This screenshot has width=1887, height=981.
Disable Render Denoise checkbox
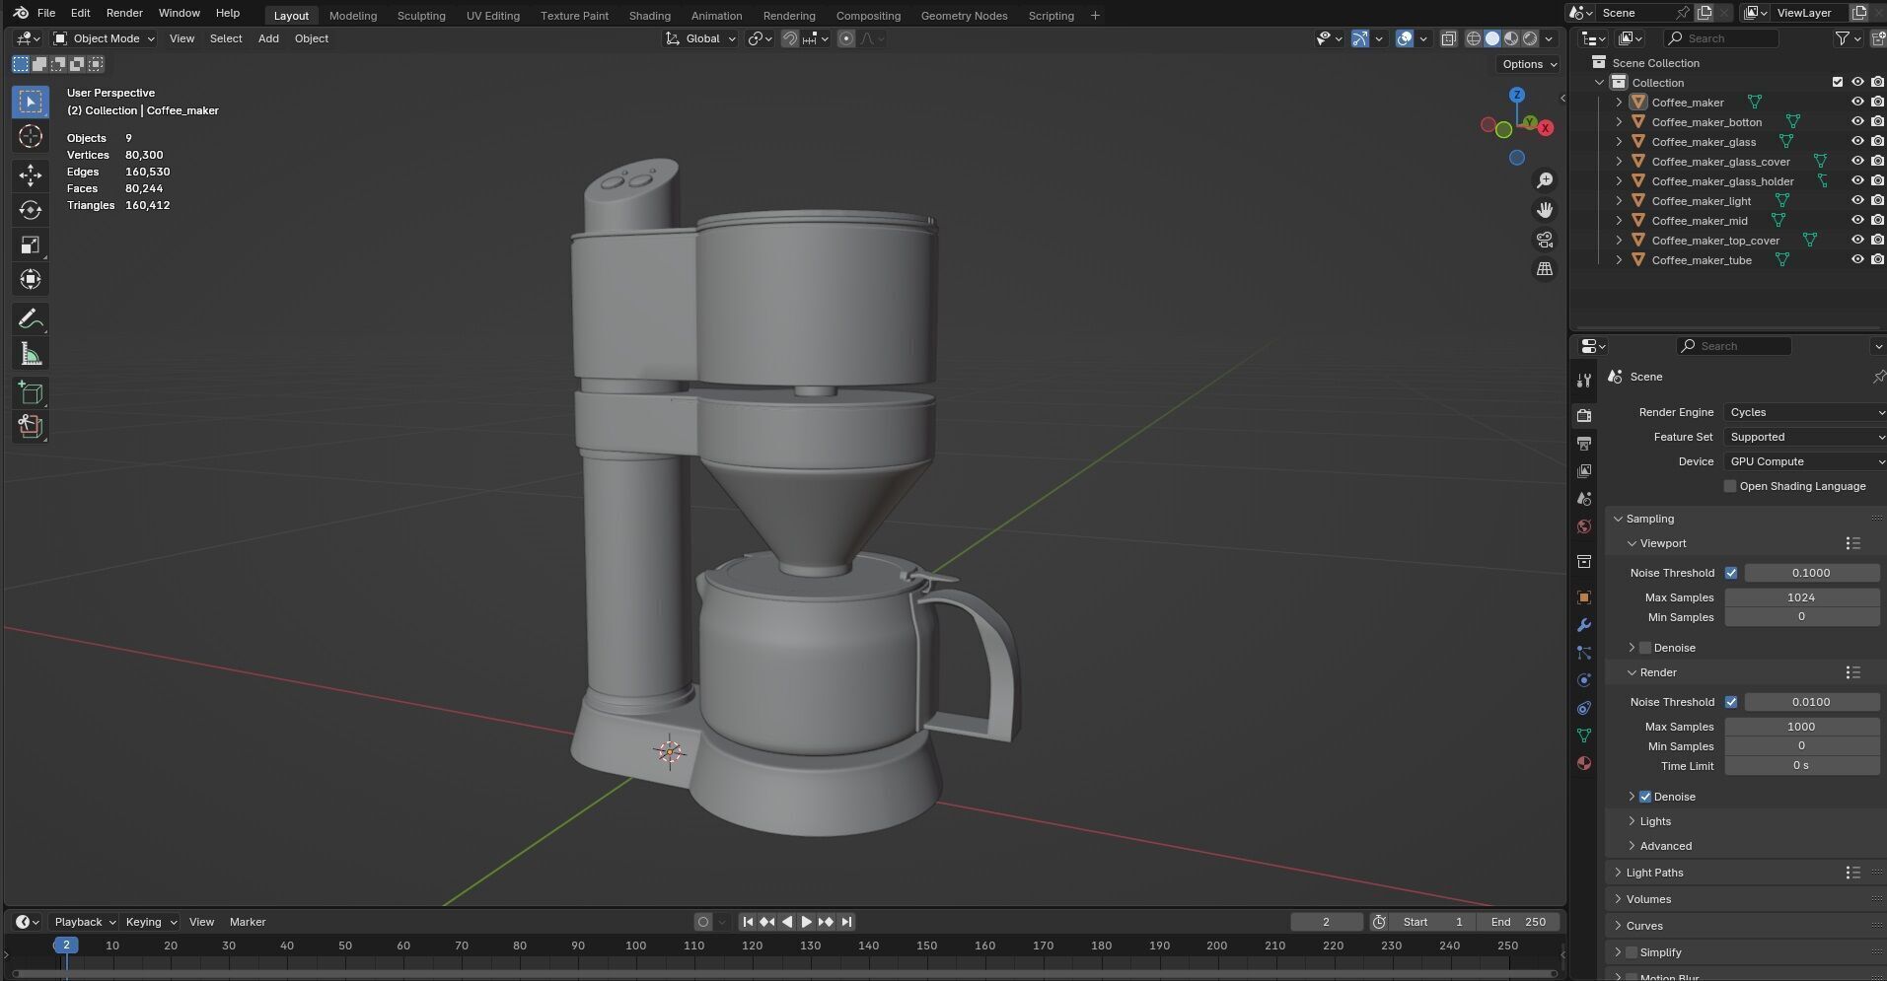(1645, 797)
